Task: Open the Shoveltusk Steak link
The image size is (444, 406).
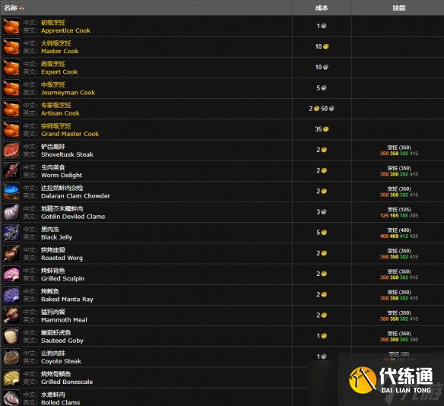Action: coord(67,154)
